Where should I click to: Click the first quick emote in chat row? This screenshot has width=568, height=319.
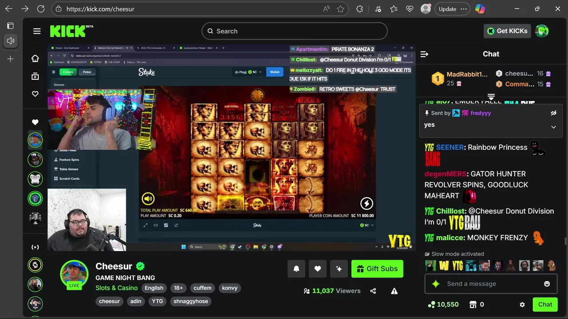(x=430, y=265)
